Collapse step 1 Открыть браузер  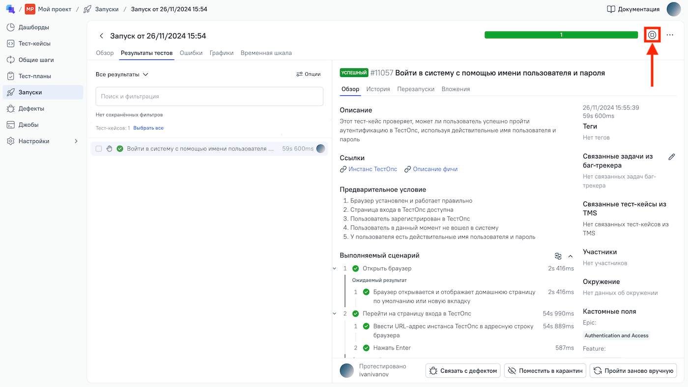pyautogui.click(x=335, y=269)
